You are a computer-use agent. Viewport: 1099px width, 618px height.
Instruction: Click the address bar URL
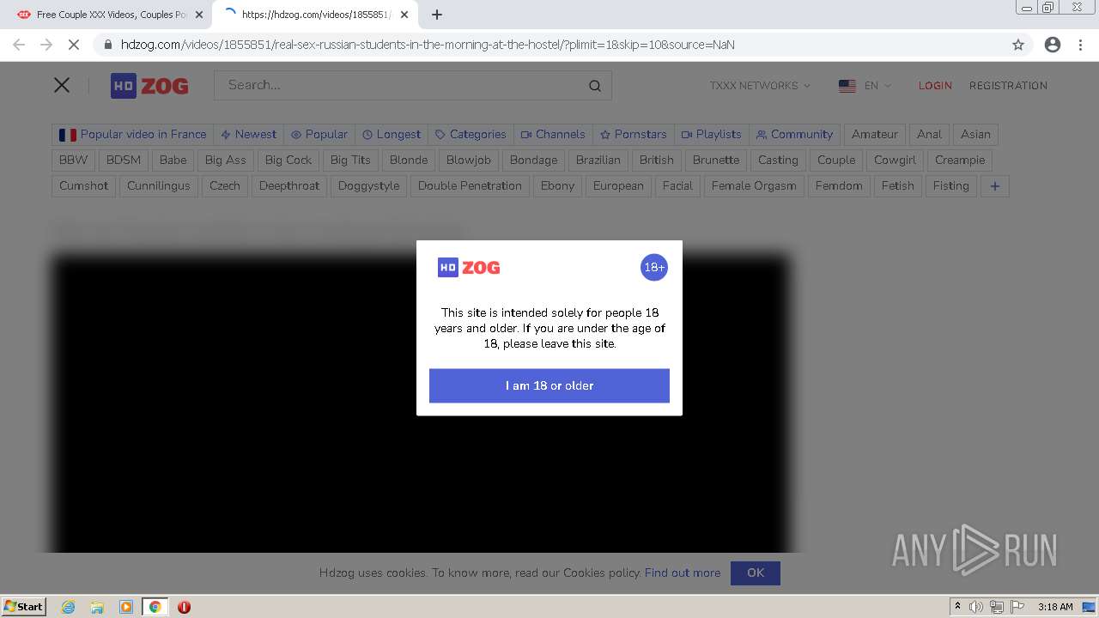coord(428,45)
